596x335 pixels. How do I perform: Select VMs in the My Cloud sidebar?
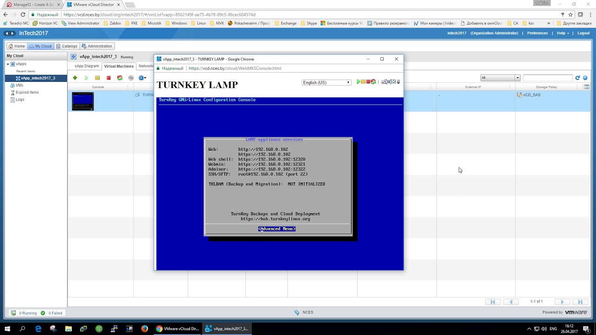coord(19,85)
